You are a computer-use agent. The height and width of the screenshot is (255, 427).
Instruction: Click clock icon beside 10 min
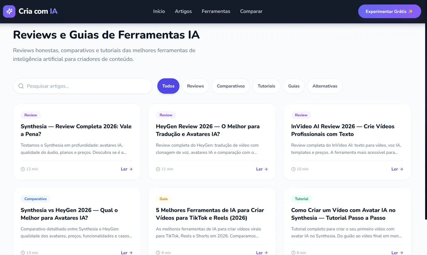click(x=293, y=169)
